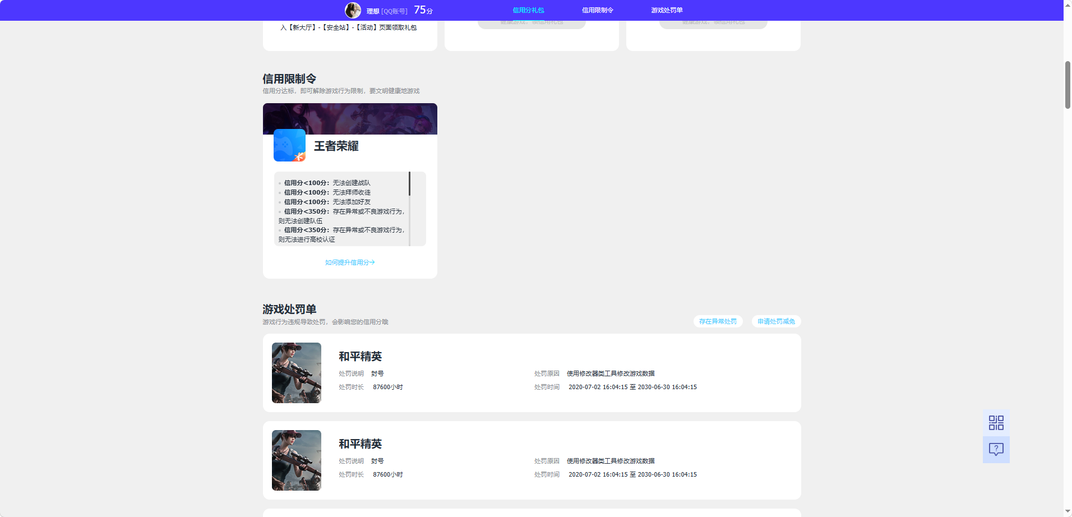1072x517 pixels.
Task: Click the page scrollbar up arrow
Action: coord(1068,4)
